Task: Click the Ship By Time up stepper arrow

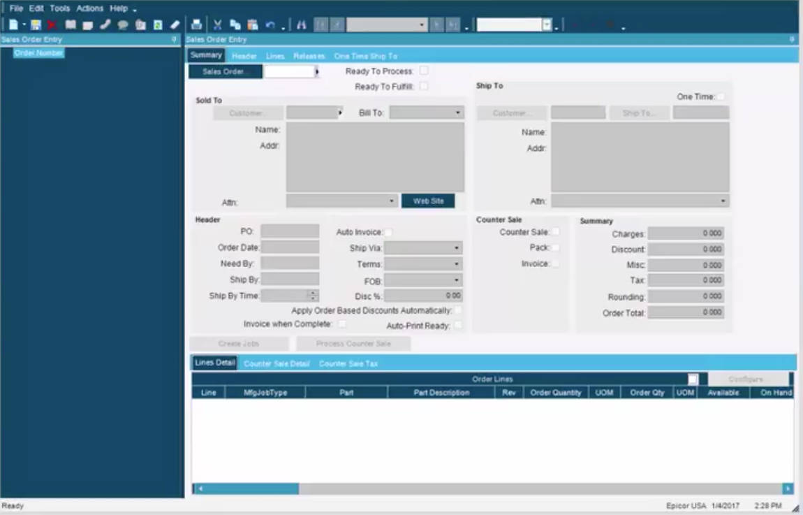Action: (313, 291)
